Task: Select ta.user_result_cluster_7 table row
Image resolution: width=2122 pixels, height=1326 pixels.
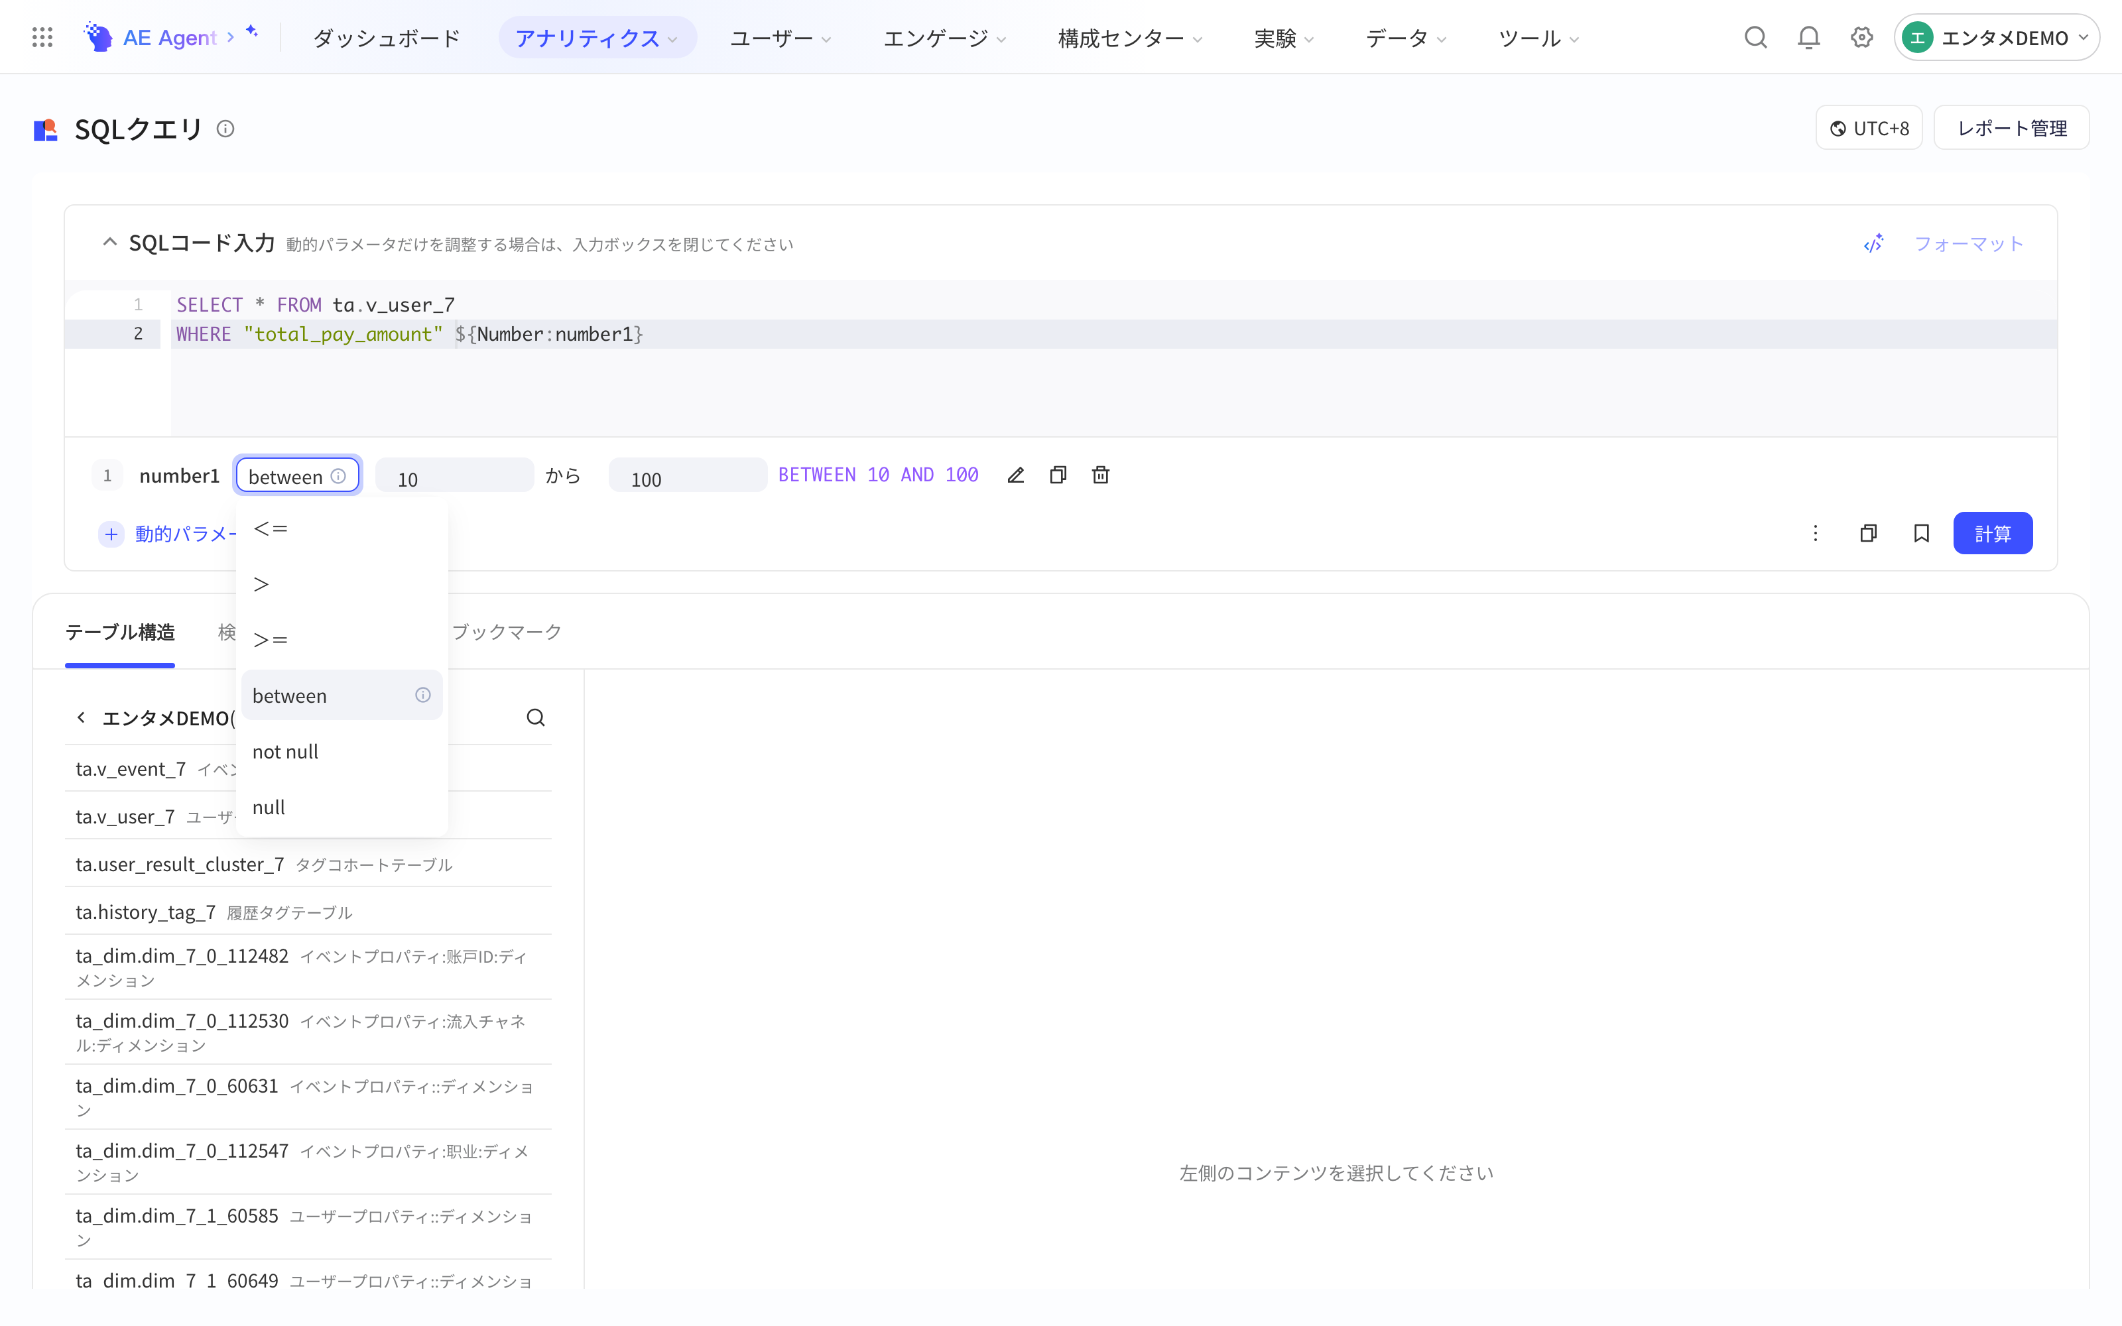Action: (x=308, y=864)
